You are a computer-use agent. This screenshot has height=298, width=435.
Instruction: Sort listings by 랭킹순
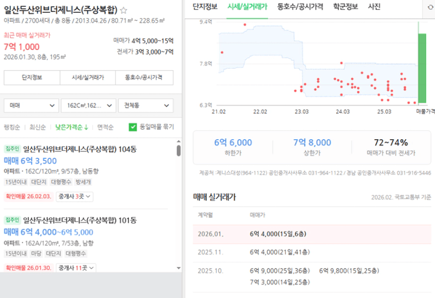coord(12,127)
